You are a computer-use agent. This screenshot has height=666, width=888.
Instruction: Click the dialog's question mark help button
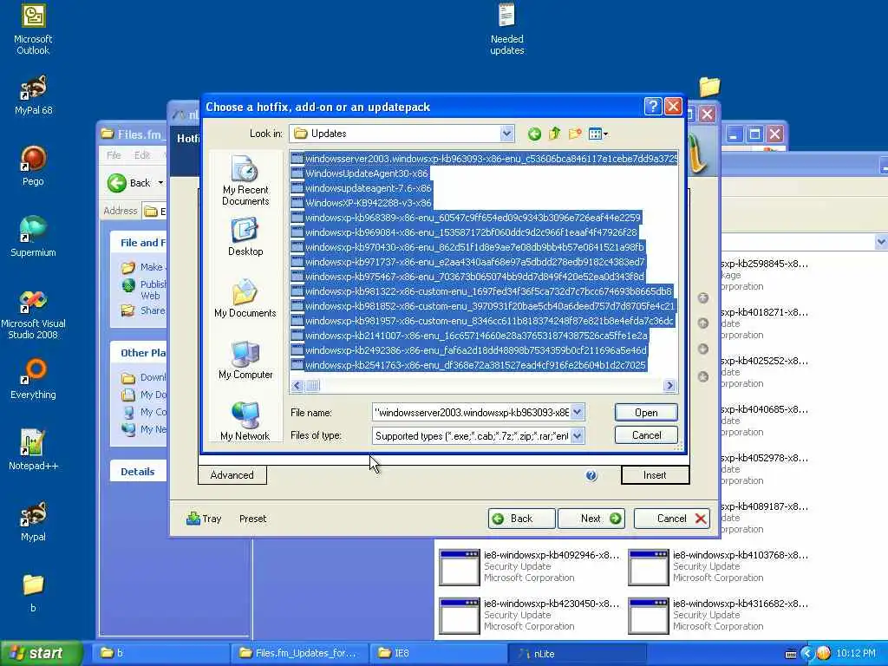coord(652,107)
